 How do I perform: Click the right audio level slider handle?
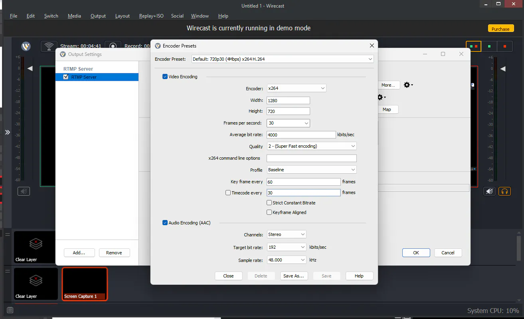point(502,69)
